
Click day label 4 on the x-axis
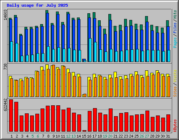pyautogui.click(x=27, y=136)
